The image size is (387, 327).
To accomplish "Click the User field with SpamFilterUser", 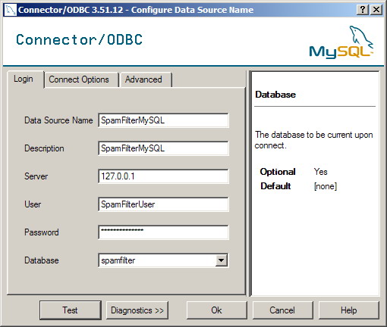I will tap(163, 204).
